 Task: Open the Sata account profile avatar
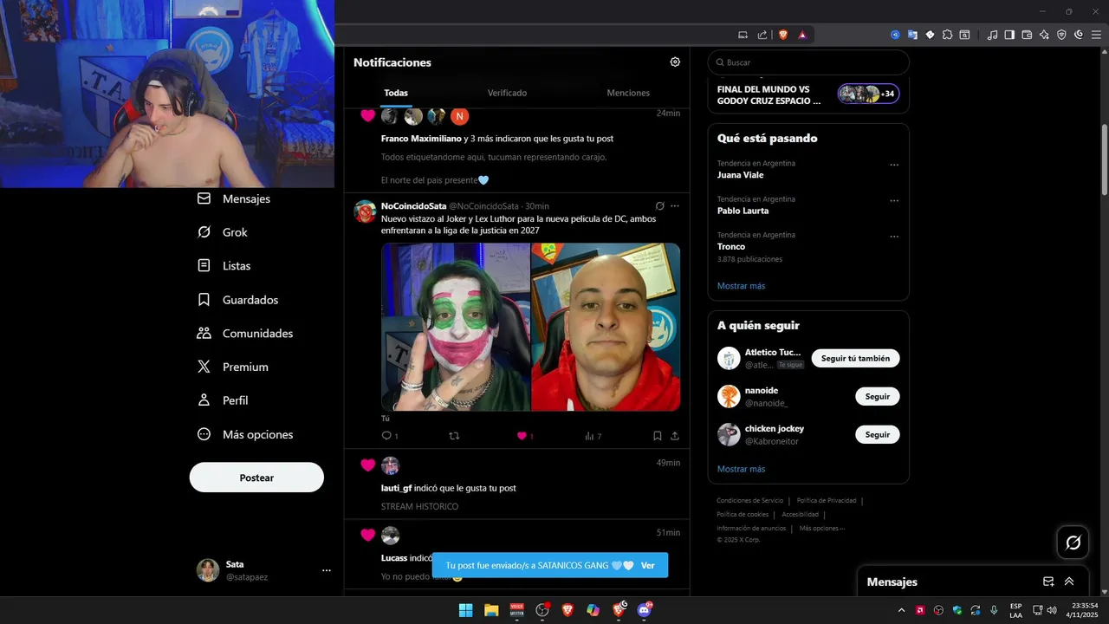pyautogui.click(x=208, y=570)
